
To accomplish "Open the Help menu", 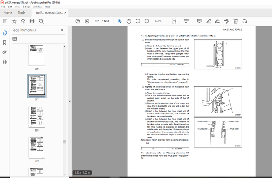I will [x=47, y=7].
